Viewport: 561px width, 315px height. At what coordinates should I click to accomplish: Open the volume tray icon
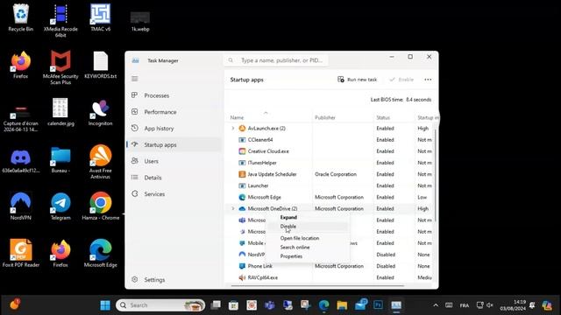coord(490,305)
